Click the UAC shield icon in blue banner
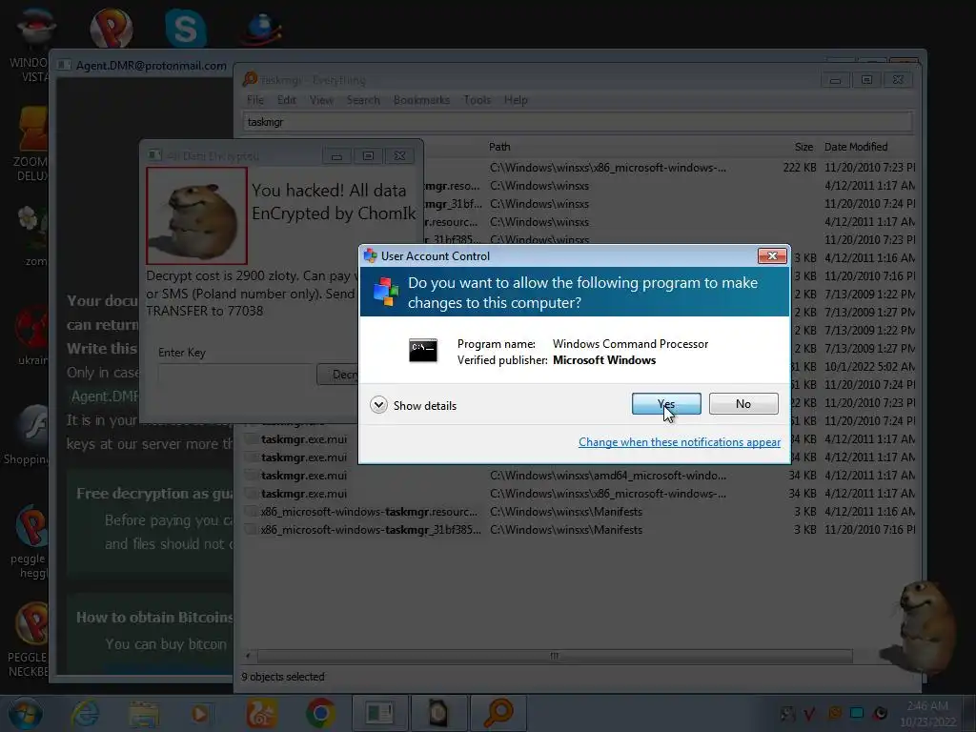The image size is (976, 732). coord(386,292)
